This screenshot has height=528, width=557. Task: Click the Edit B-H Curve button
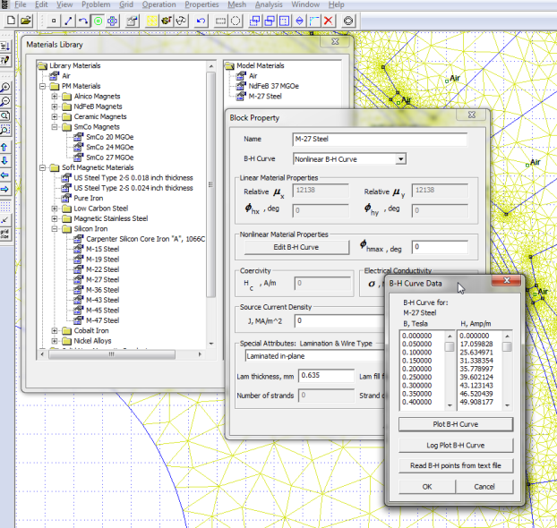[x=296, y=247]
